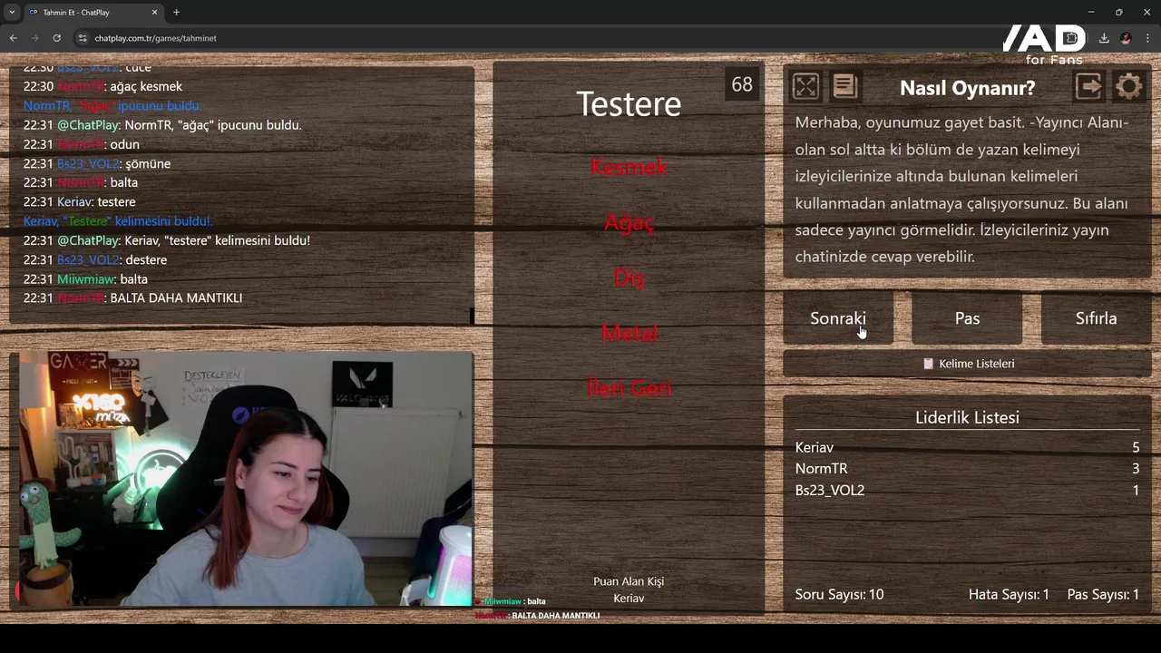Image resolution: width=1161 pixels, height=653 pixels.
Task: Go back with browser back arrow
Action: tap(14, 38)
